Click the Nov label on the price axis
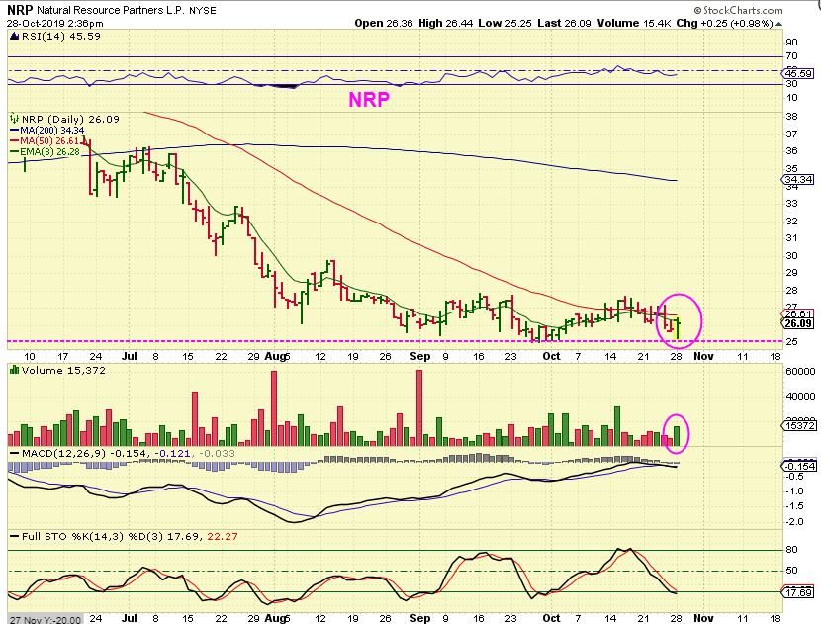 click(703, 356)
